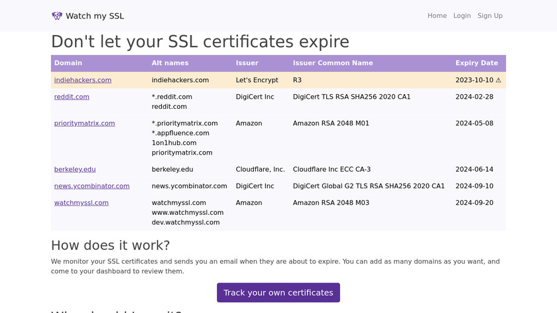Viewport: 557px width, 313px height.
Task: Select the 2024-02-28 expiry date cell
Action: click(x=474, y=97)
